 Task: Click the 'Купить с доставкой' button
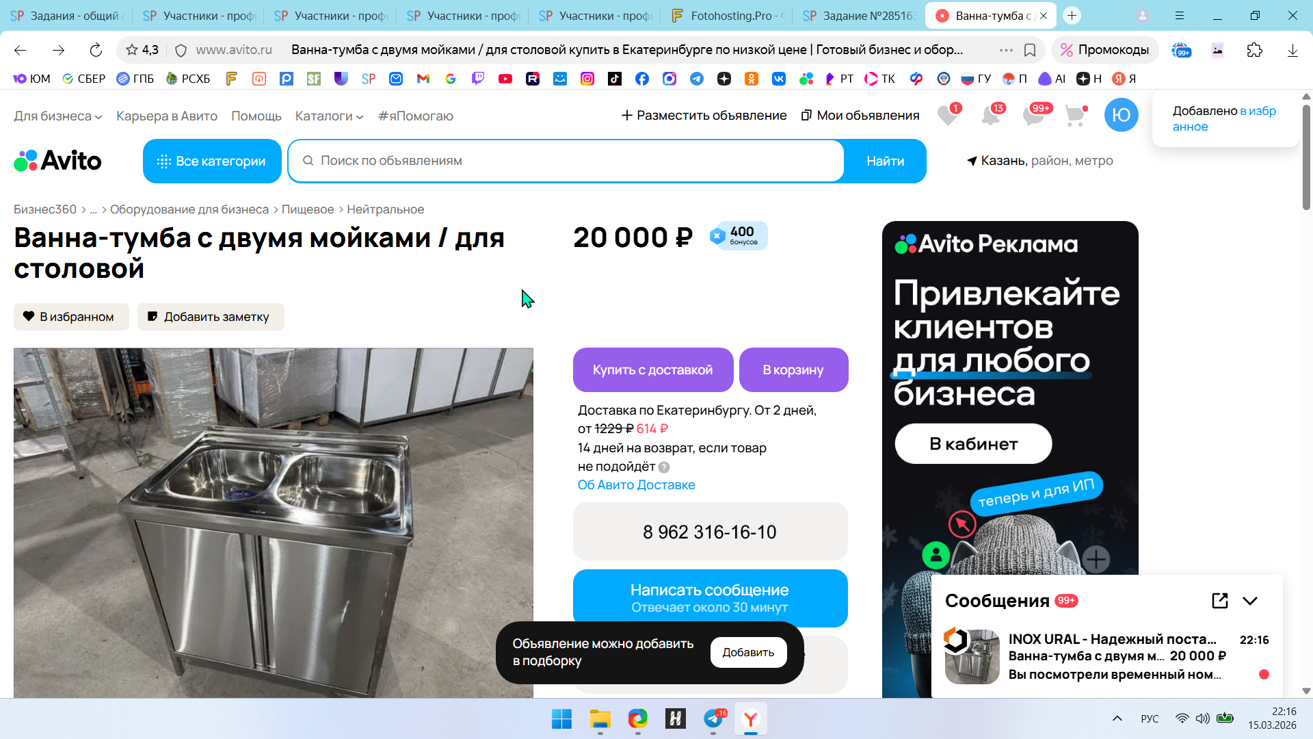652,369
